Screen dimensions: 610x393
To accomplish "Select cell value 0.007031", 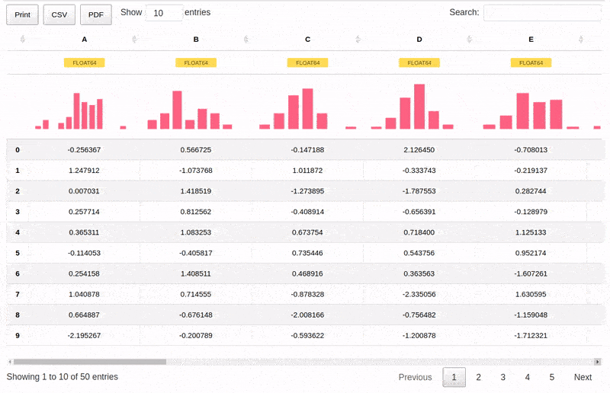I will (x=84, y=191).
